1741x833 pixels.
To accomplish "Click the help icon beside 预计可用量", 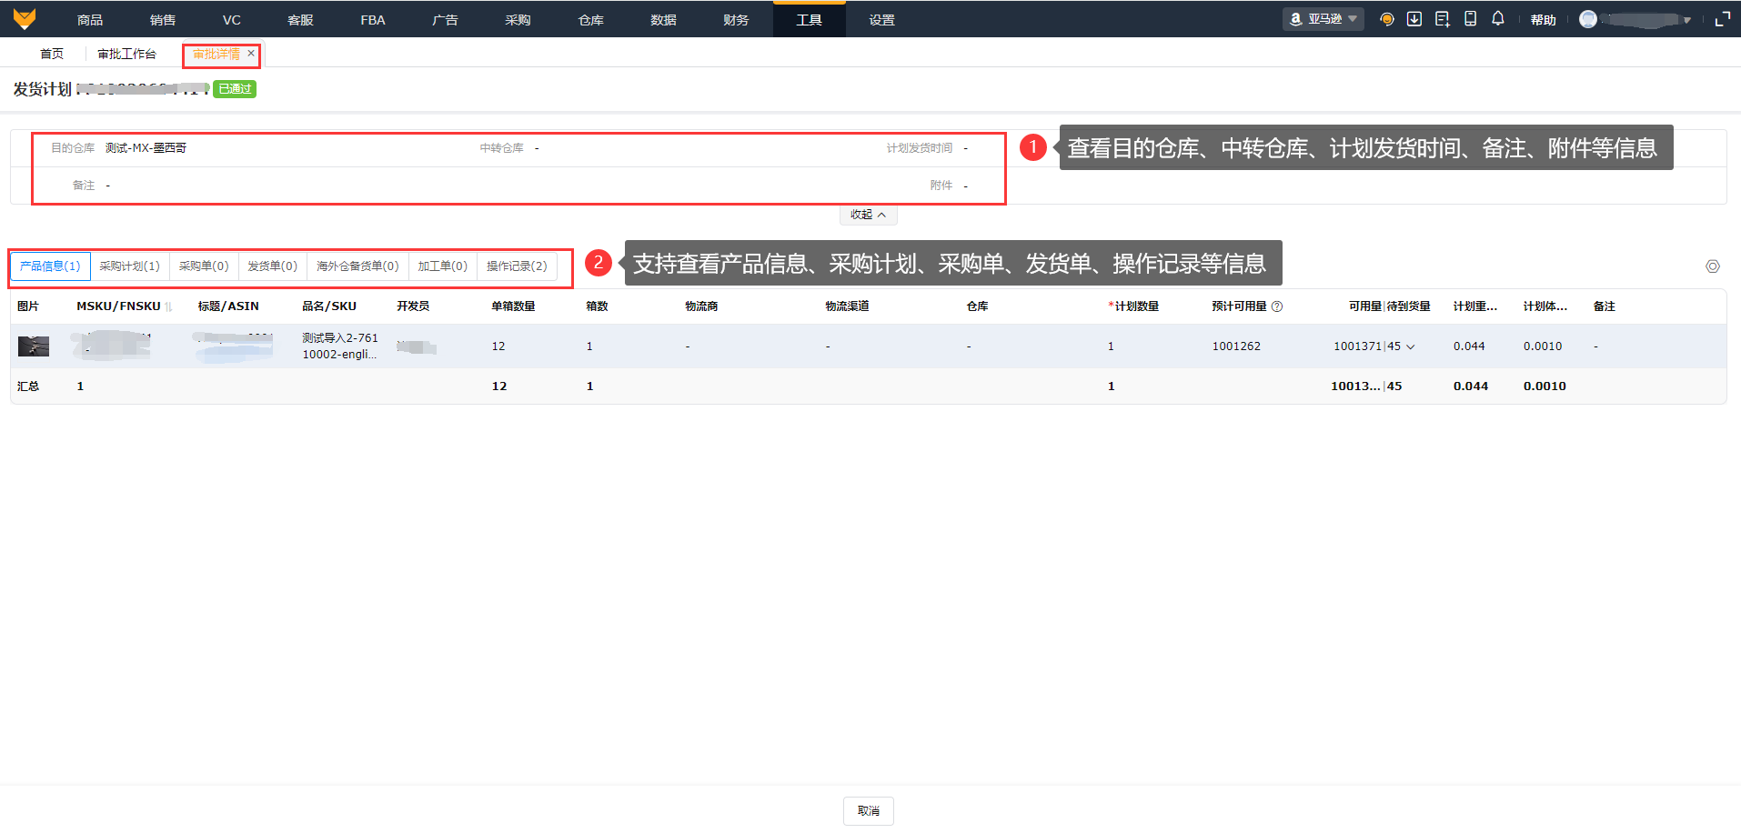I will (1277, 306).
